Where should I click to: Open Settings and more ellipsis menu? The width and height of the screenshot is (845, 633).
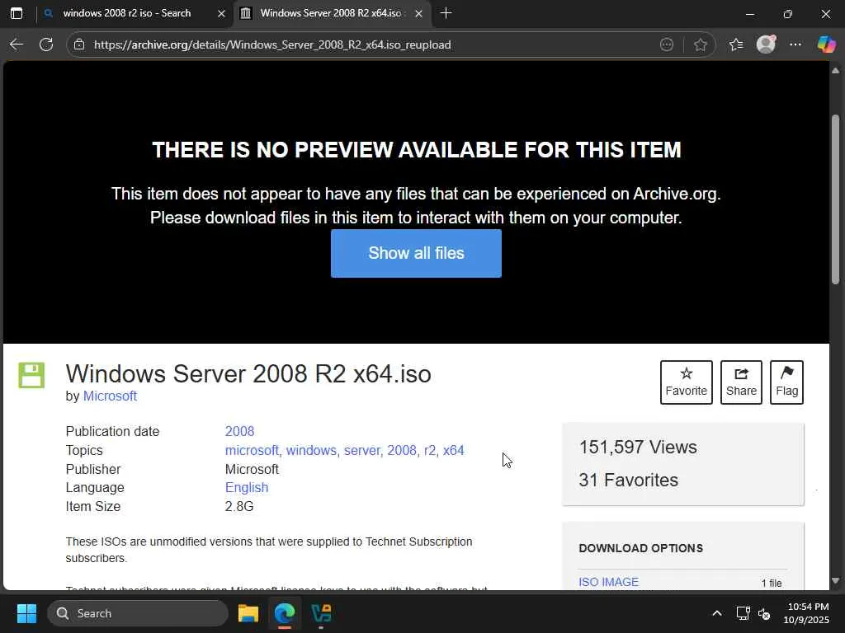click(795, 45)
